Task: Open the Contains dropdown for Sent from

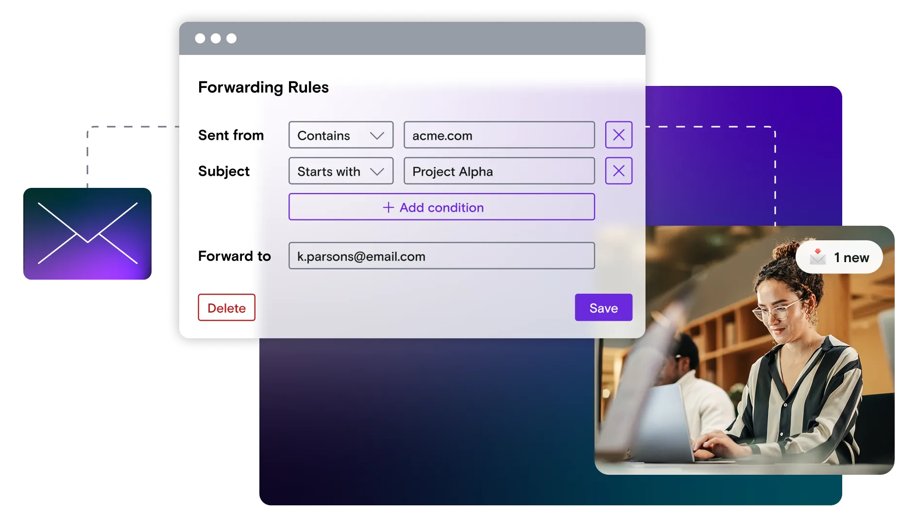Action: (340, 135)
